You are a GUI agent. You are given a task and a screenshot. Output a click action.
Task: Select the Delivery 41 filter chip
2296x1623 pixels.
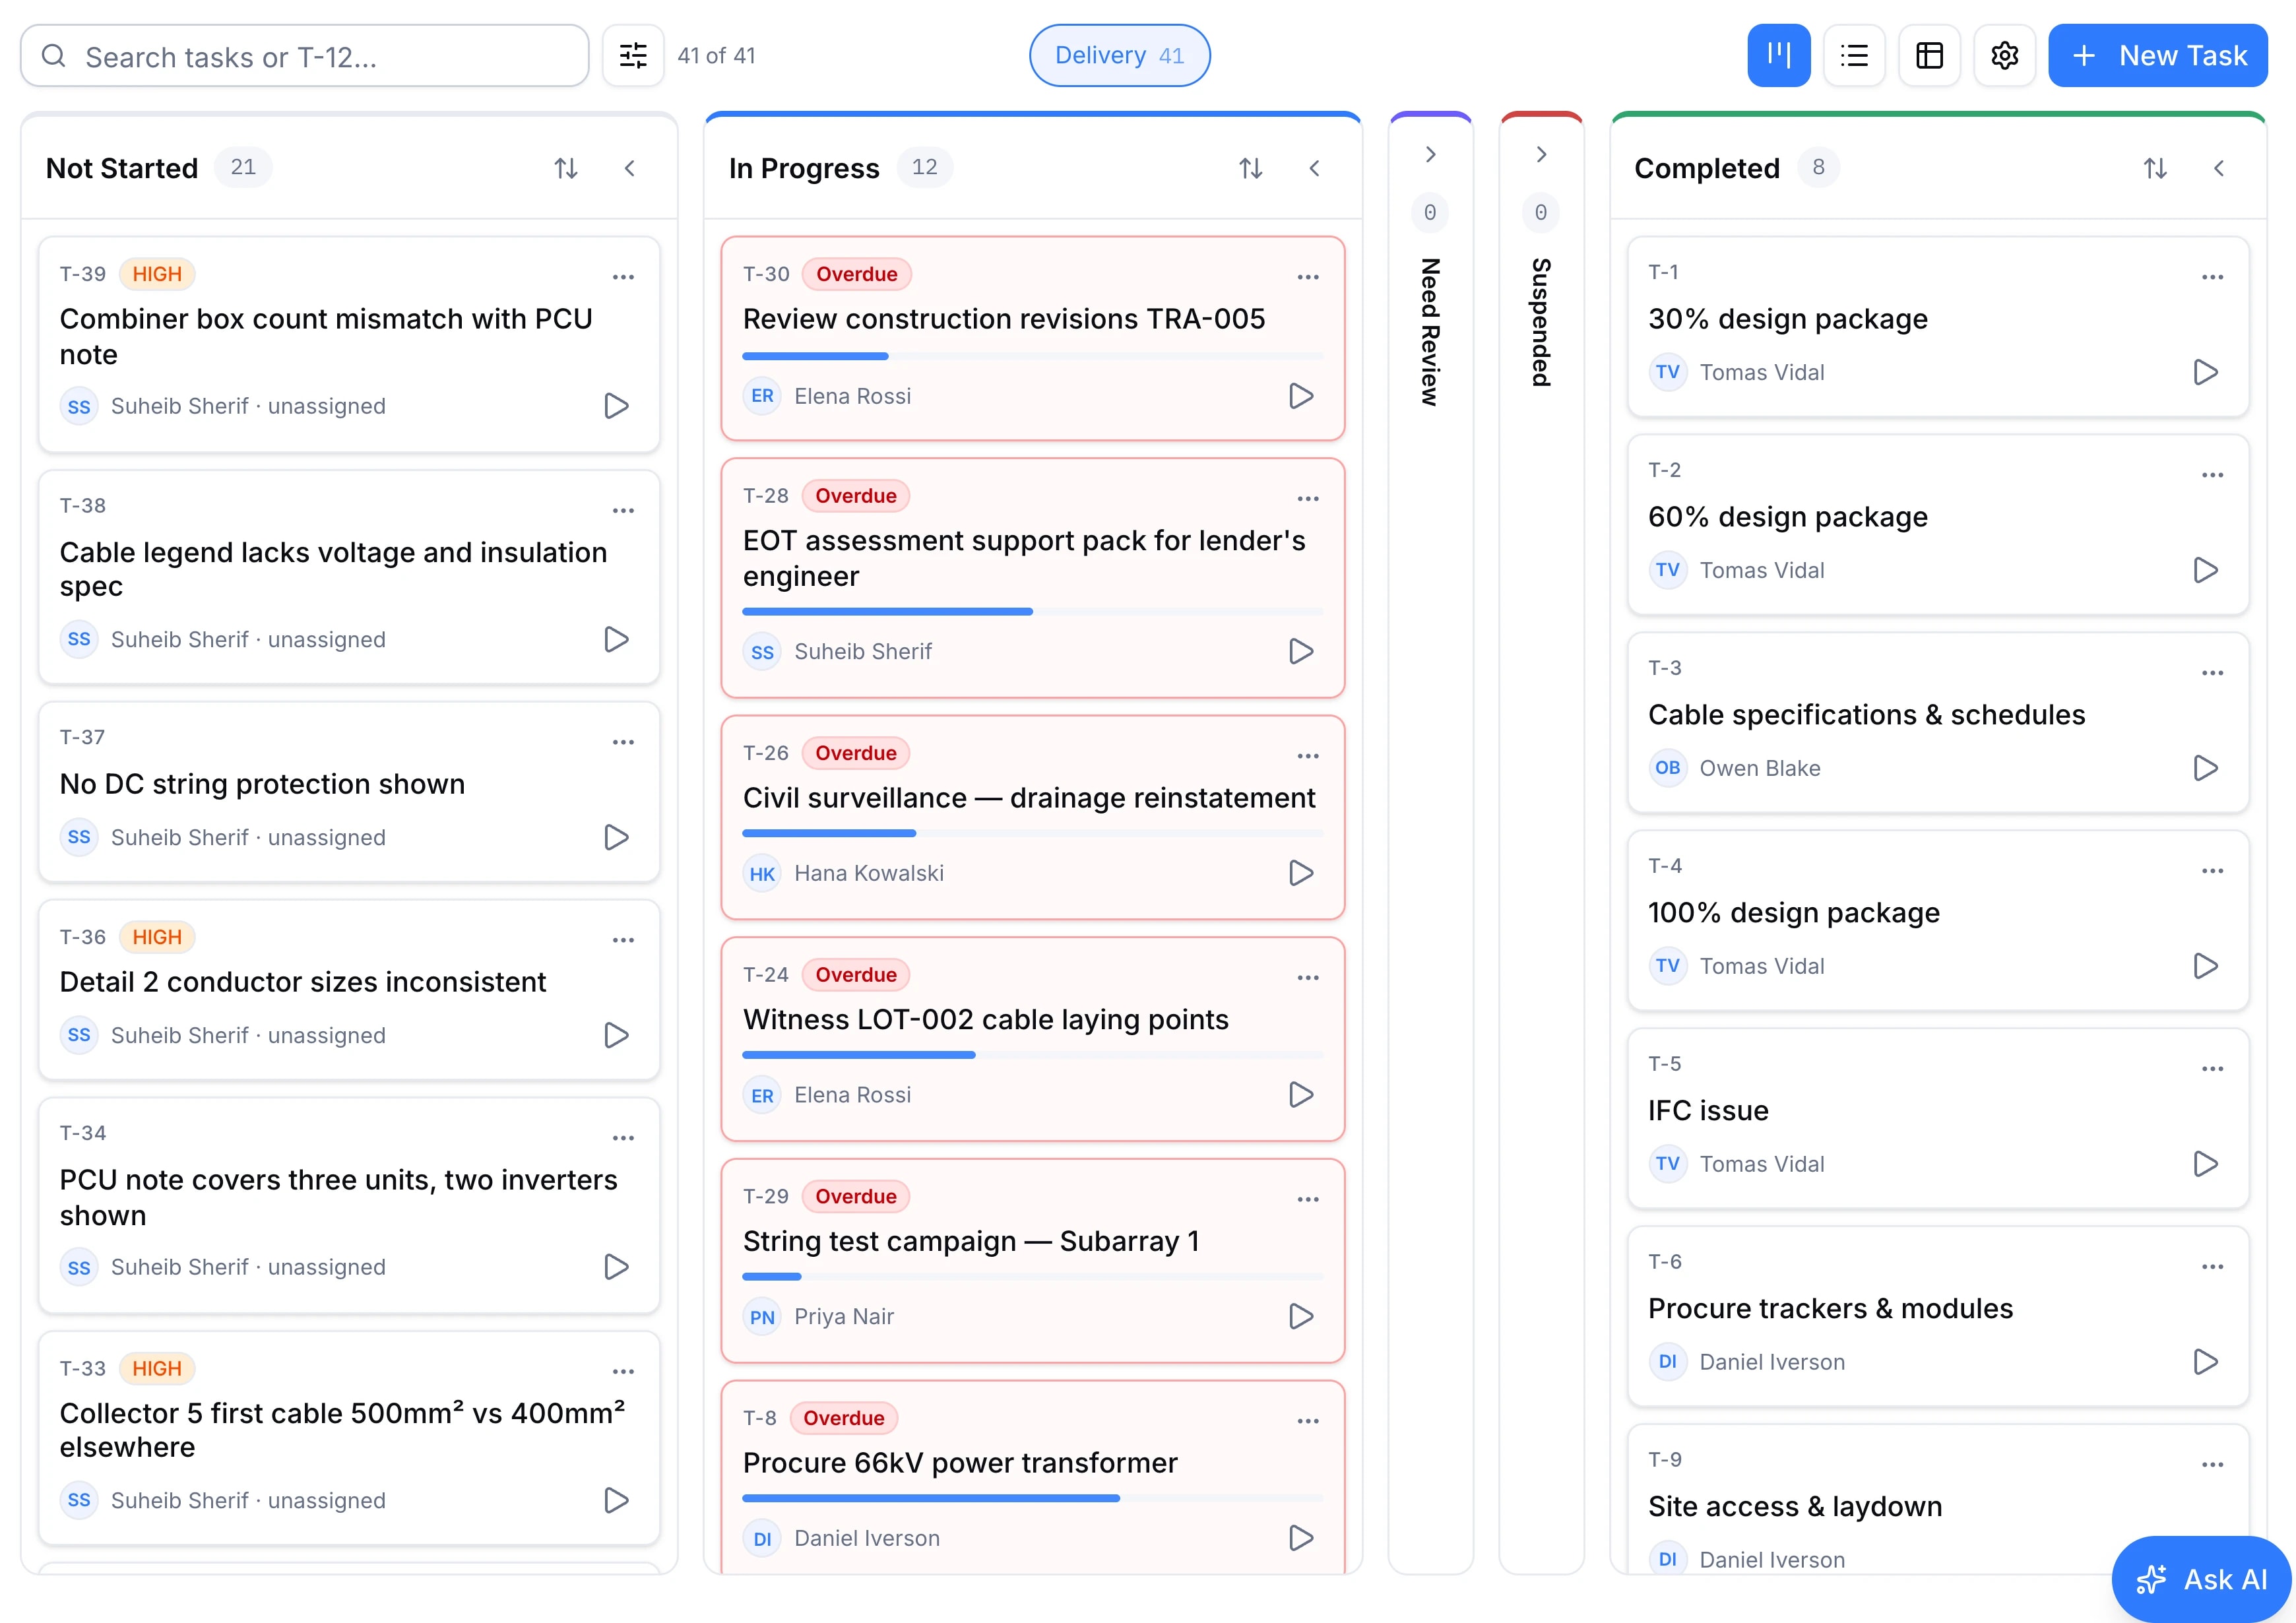1119,56
